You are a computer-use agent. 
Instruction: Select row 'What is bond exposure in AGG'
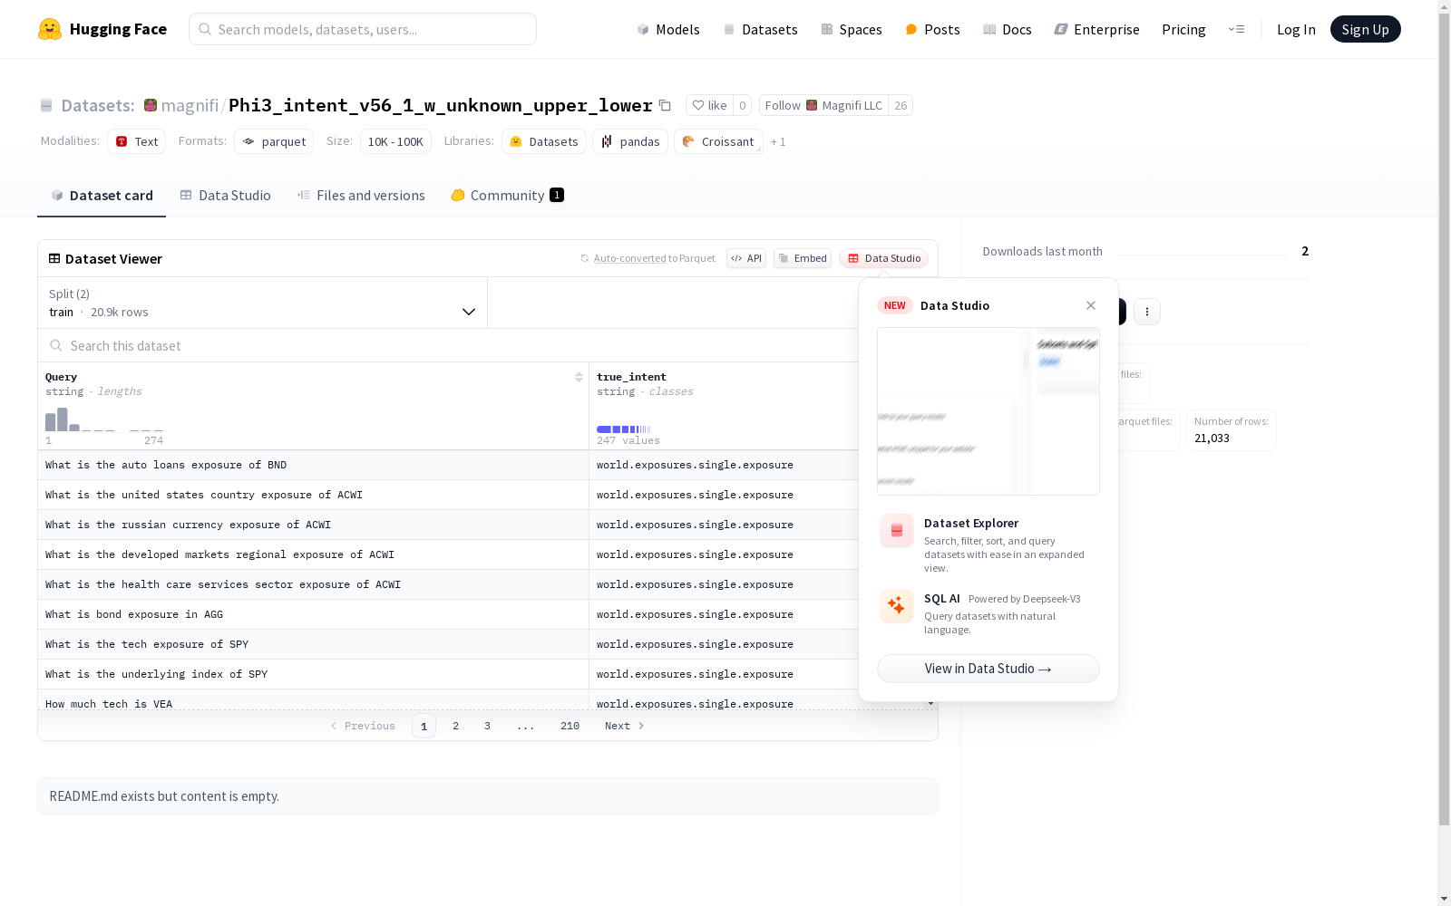click(313, 614)
